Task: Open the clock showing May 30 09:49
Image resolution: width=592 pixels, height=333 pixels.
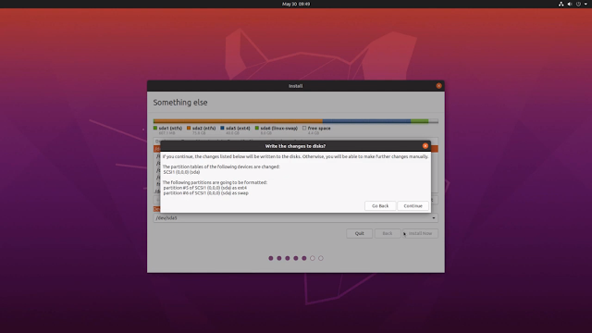Action: click(296, 4)
